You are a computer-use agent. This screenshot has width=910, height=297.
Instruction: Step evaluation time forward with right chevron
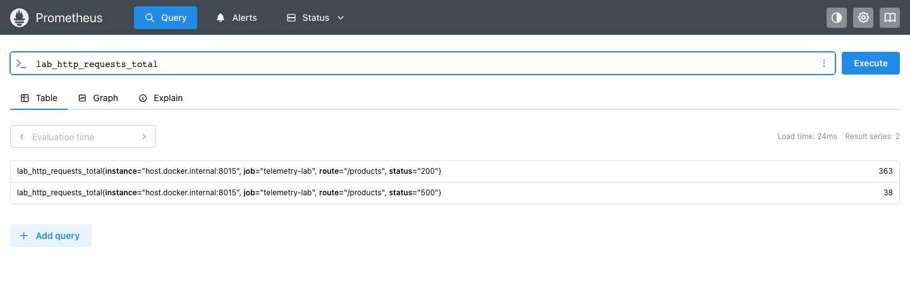click(x=144, y=136)
